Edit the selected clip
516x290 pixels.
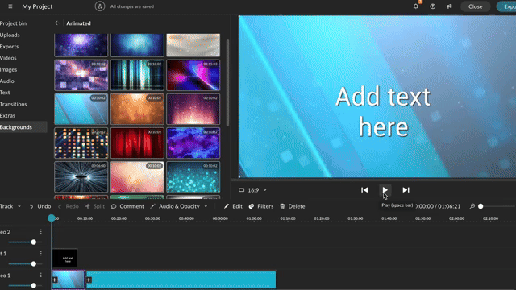233,206
